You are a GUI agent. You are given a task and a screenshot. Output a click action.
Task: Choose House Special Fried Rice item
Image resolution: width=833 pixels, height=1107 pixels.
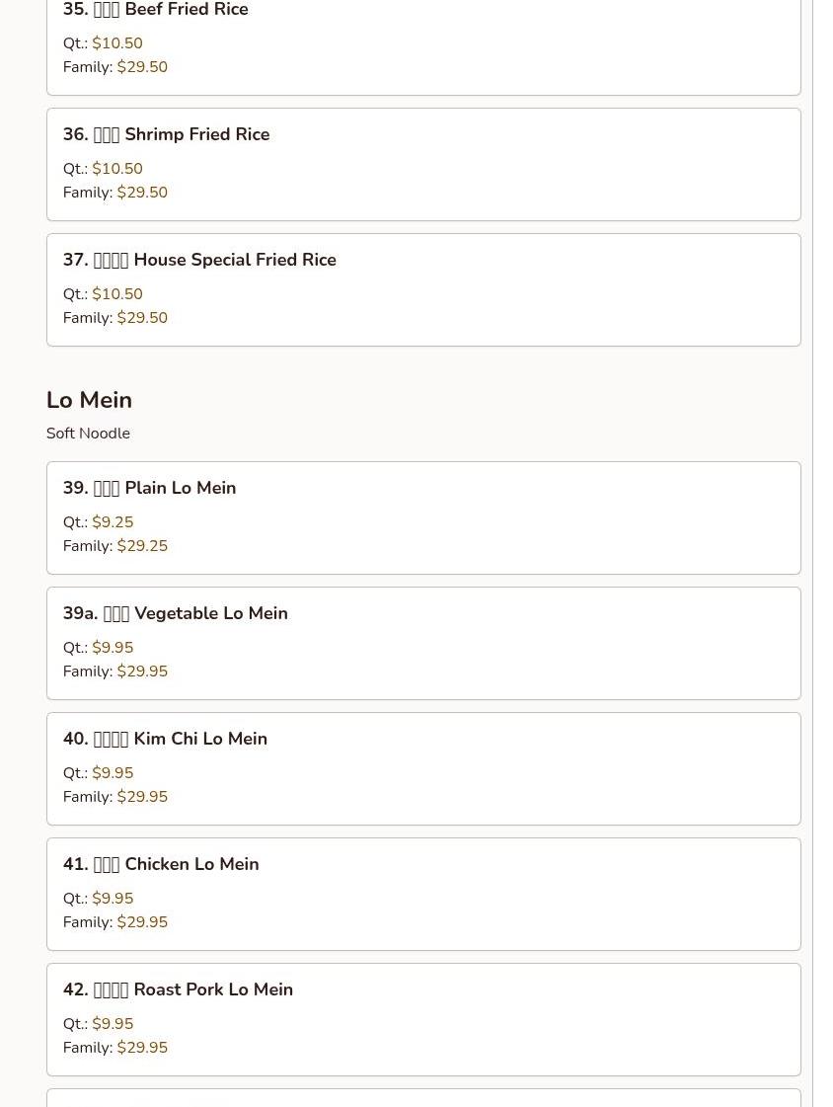pyautogui.click(x=423, y=290)
